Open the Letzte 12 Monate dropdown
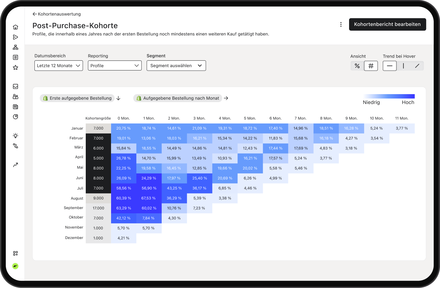Viewport: 440px width, 288px height. 59,66
